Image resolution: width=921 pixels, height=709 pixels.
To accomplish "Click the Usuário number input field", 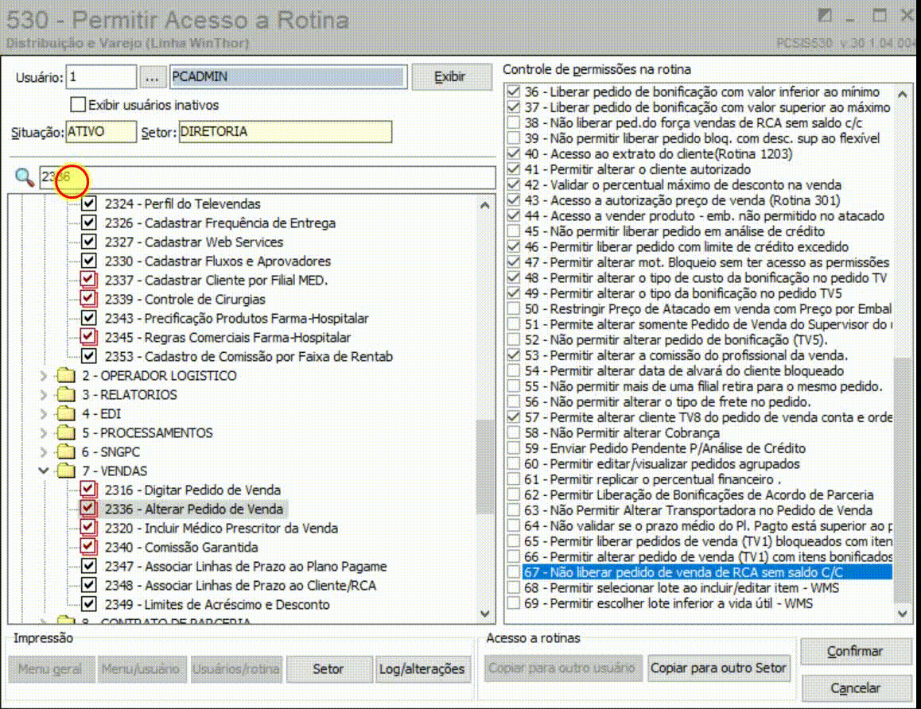I will pyautogui.click(x=101, y=77).
